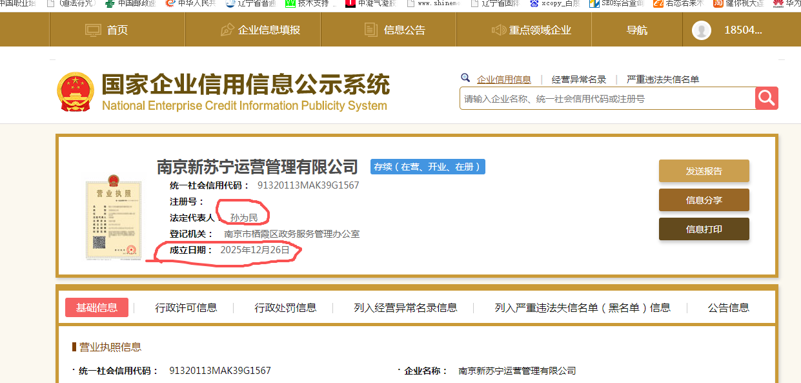Click credit code 91320113MAK39G1567 in the header card
The image size is (801, 383).
pos(309,185)
